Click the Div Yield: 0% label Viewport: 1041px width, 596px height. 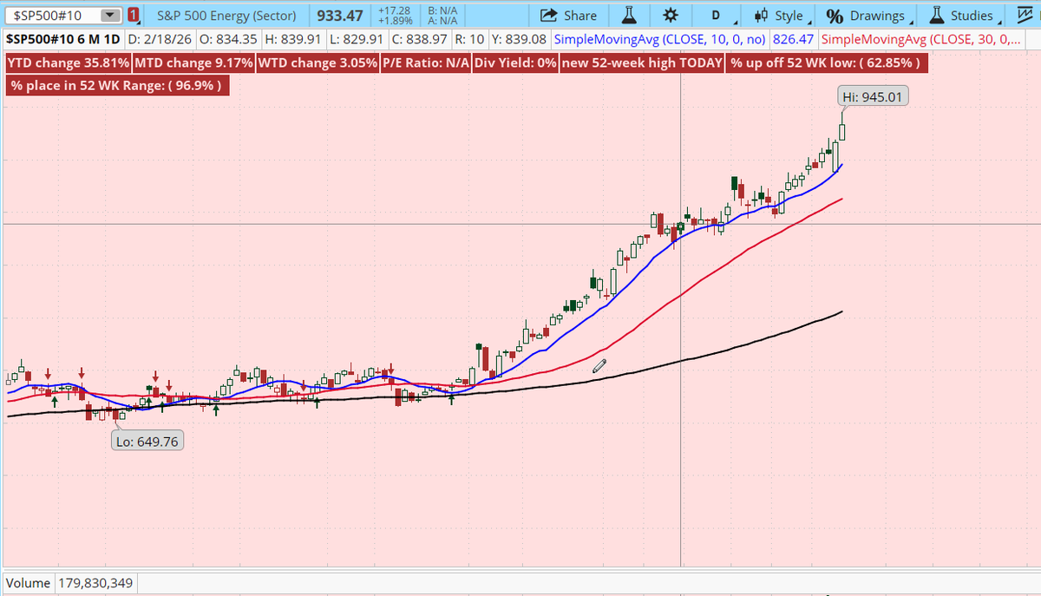tap(514, 63)
